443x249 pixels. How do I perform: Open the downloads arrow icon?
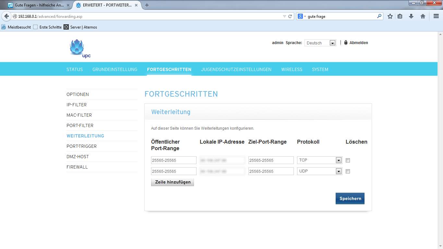411,16
